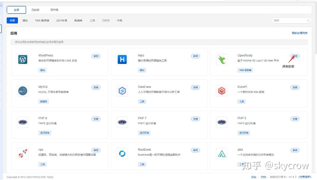Filter apps by 本地 category
This screenshot has width=317, height=180.
(x=120, y=21)
